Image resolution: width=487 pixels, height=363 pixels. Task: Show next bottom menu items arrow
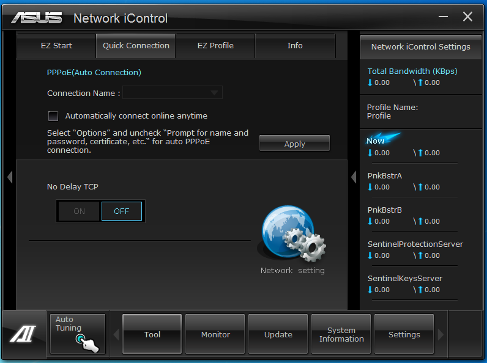pyautogui.click(x=441, y=334)
